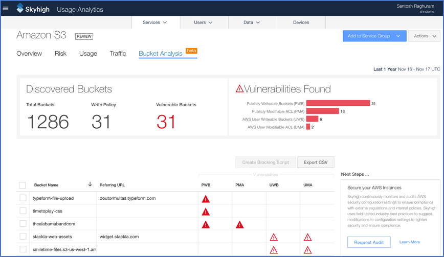Viewport: 444px width, 257px height.
Task: Open Add to Service Group dropdown
Action: coord(374,36)
